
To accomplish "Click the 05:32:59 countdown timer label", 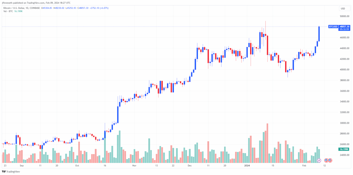I will [x=344, y=29].
